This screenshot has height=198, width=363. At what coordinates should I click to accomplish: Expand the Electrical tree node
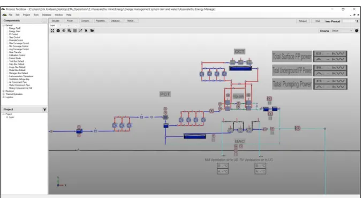[3, 91]
